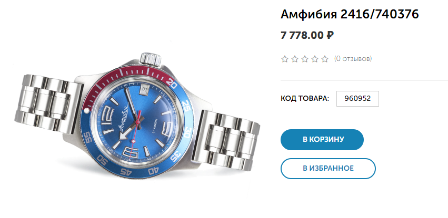Click the watch crown in photo

(x=151, y=58)
